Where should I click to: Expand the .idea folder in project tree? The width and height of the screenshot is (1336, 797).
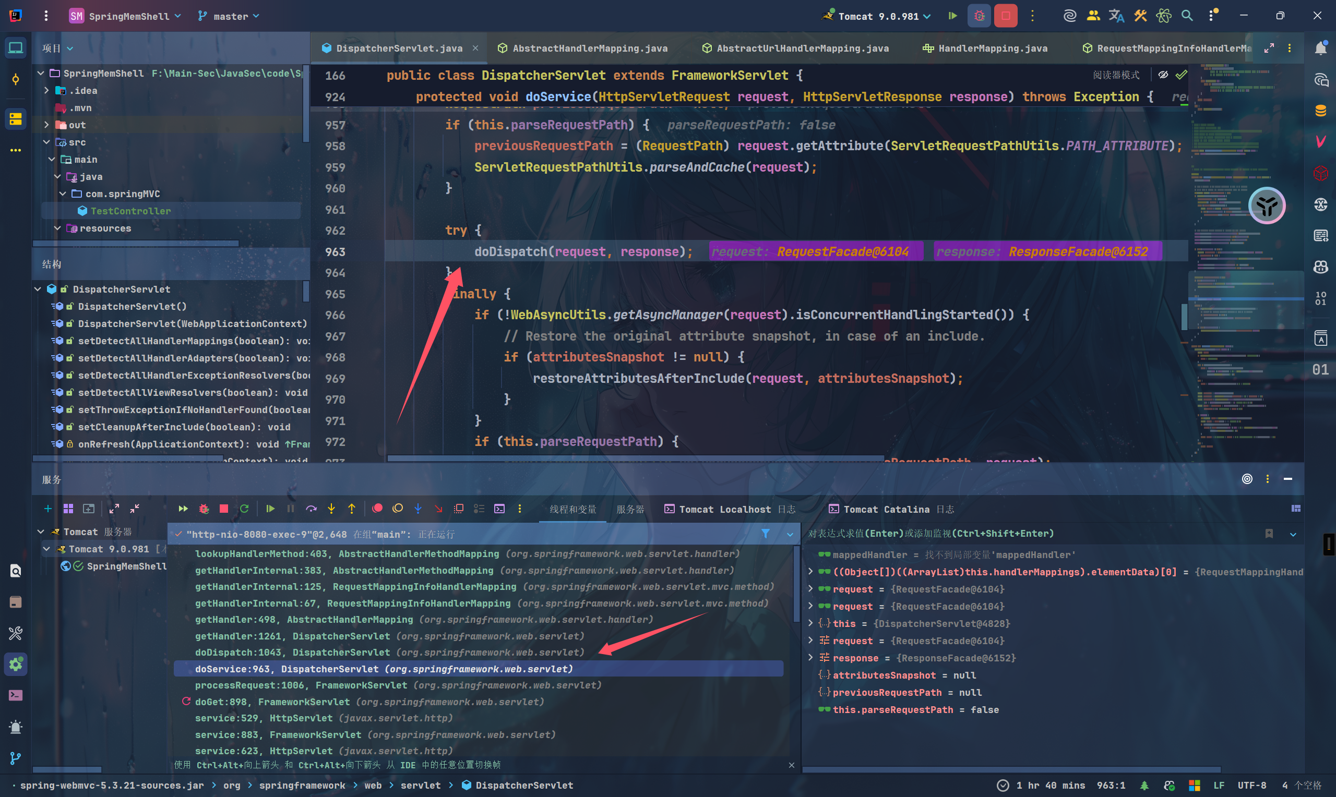[x=47, y=90]
